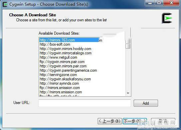Click the site list scroll down arrow
Viewport: 181px width, 130px height.
128,93
